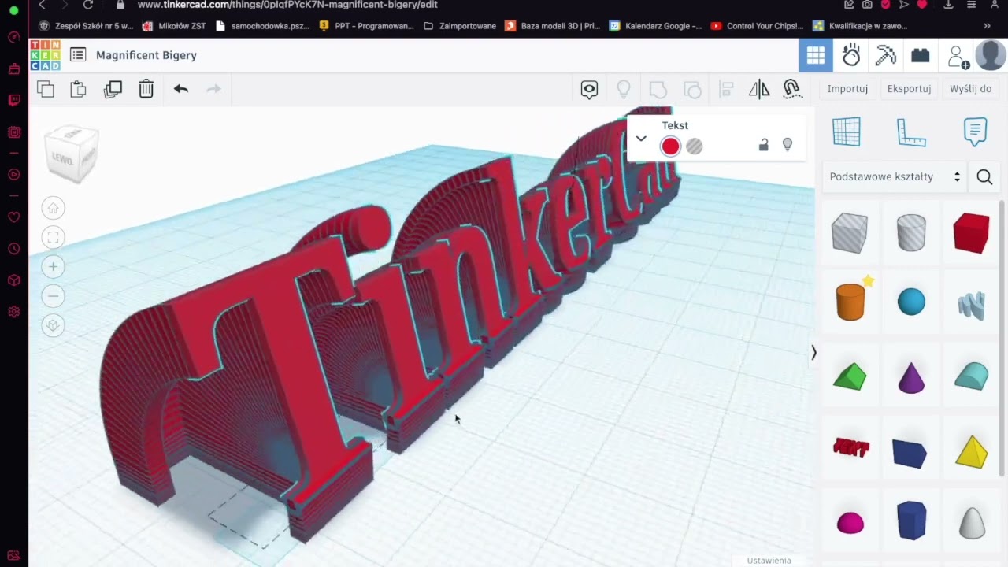Select the purple Cone shape
This screenshot has height=567, width=1008.
(911, 378)
